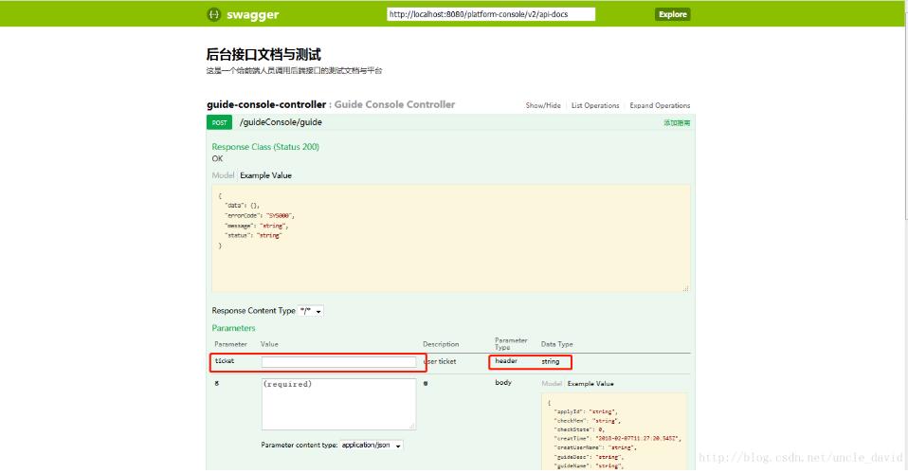Open Parameter content type dropdown
This screenshot has width=908, height=474.
pos(372,445)
